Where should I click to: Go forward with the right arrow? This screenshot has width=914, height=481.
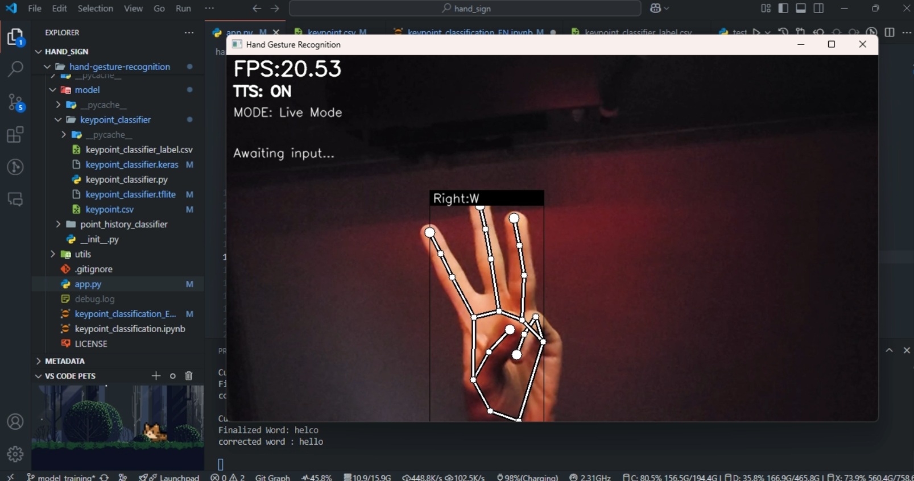(275, 9)
